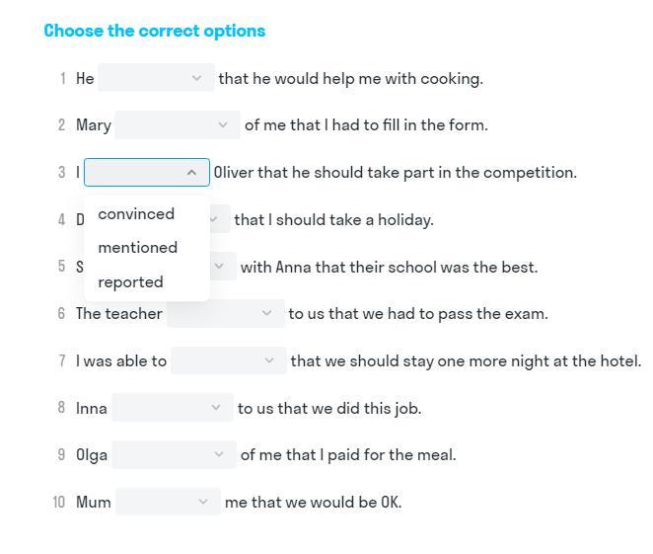Image resolution: width=653 pixels, height=554 pixels.
Task: Open the dropdown before "with Anna"
Action: pos(223,267)
